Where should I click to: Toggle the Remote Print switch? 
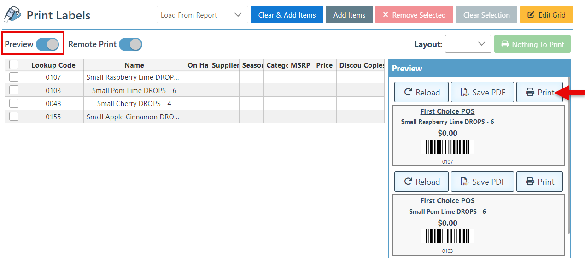pyautogui.click(x=130, y=44)
